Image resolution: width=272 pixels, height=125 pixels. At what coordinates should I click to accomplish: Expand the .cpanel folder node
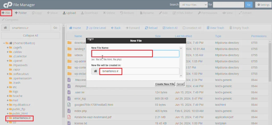coord(8,61)
